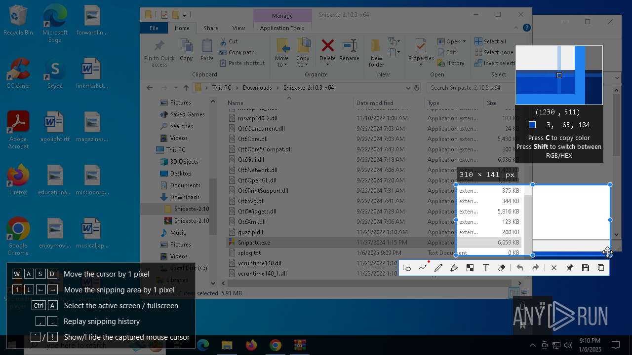632x355 pixels.
Task: Select 3D Objects in navigation pane
Action: (184, 162)
